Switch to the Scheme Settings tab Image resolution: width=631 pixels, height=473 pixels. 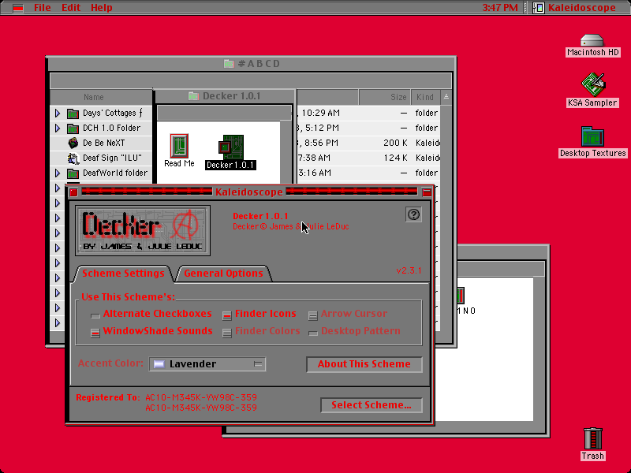tap(123, 274)
